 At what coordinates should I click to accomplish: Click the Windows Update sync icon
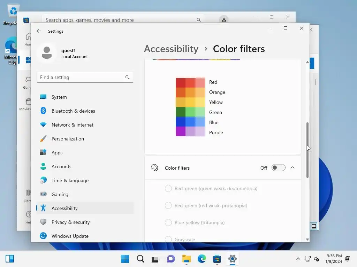[x=43, y=236]
